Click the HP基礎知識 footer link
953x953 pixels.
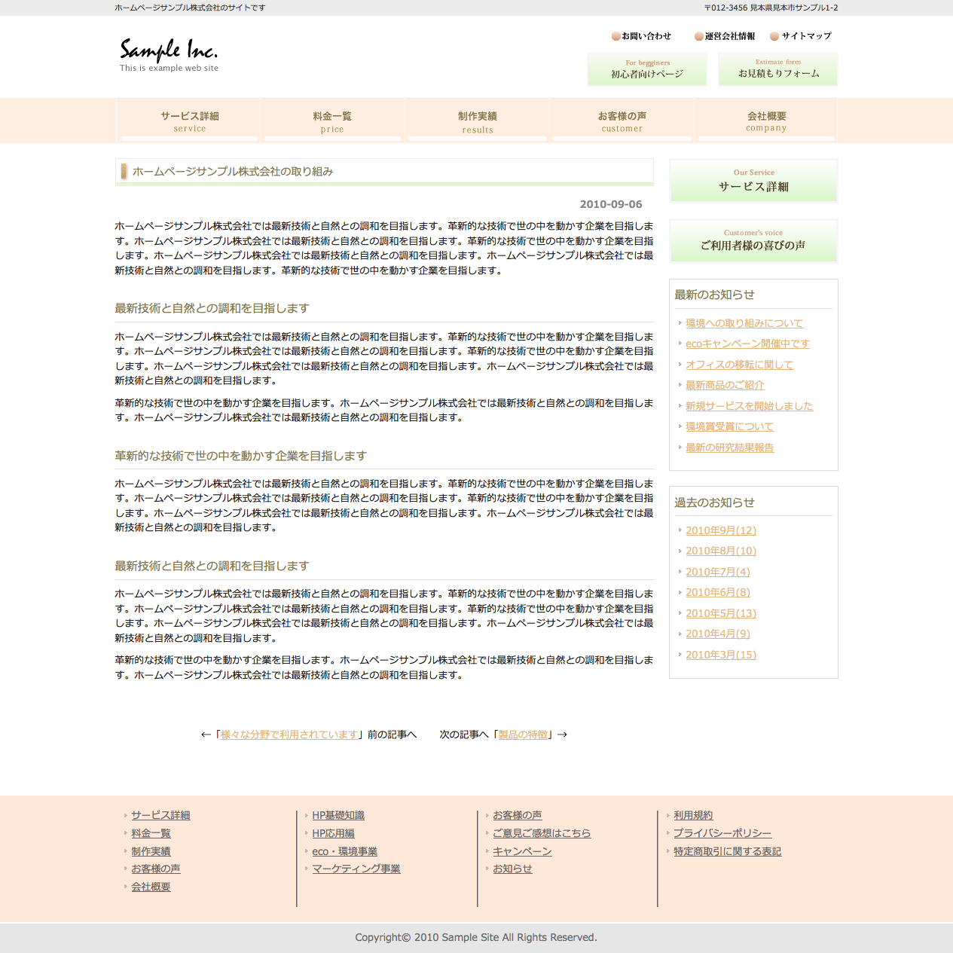coord(338,815)
